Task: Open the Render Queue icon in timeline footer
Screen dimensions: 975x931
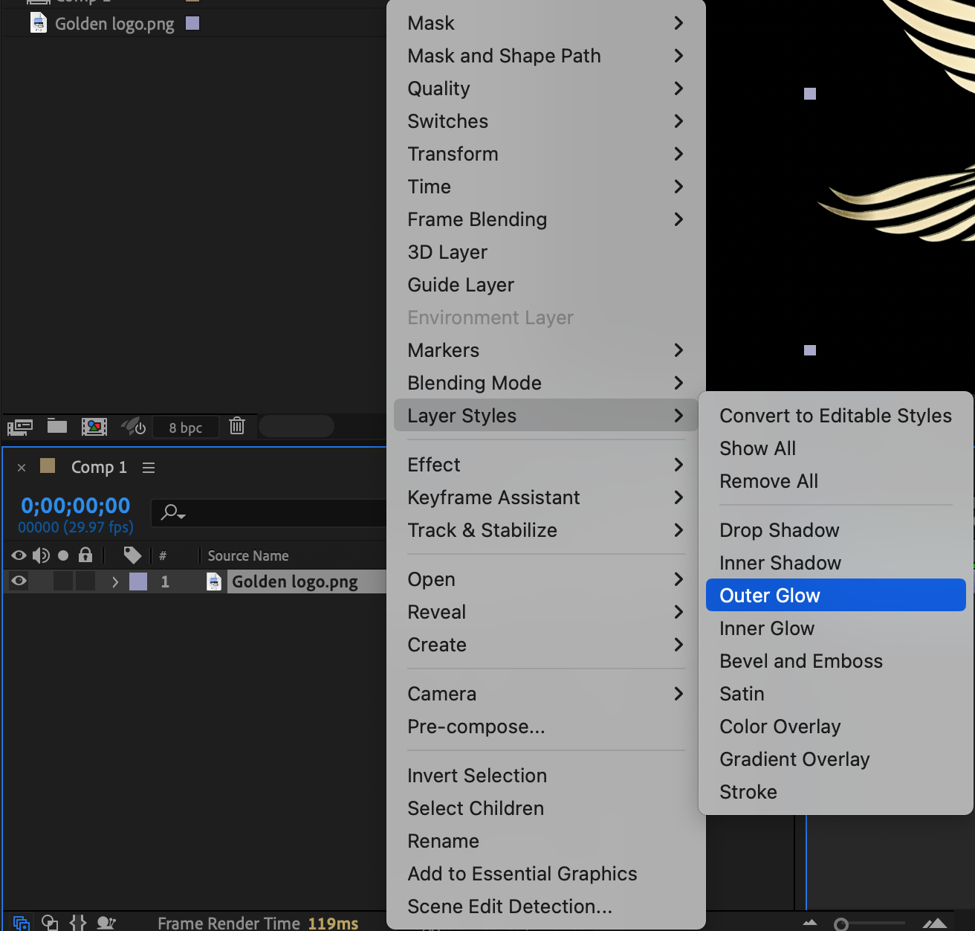Action: coord(21,923)
